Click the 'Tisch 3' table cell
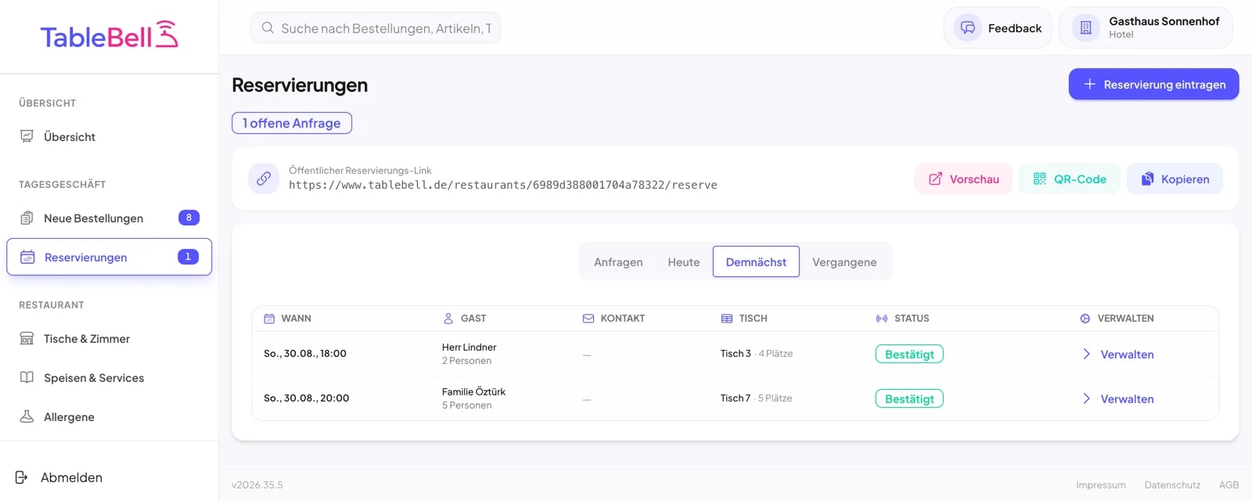The height and width of the screenshot is (501, 1252). tap(736, 354)
